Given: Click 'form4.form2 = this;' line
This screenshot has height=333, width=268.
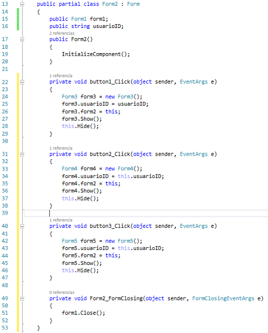Looking at the screenshot, I should pos(91,183).
